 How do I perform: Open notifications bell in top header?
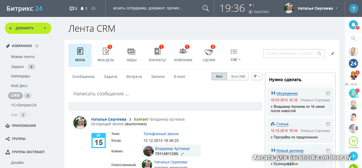click(82, 9)
